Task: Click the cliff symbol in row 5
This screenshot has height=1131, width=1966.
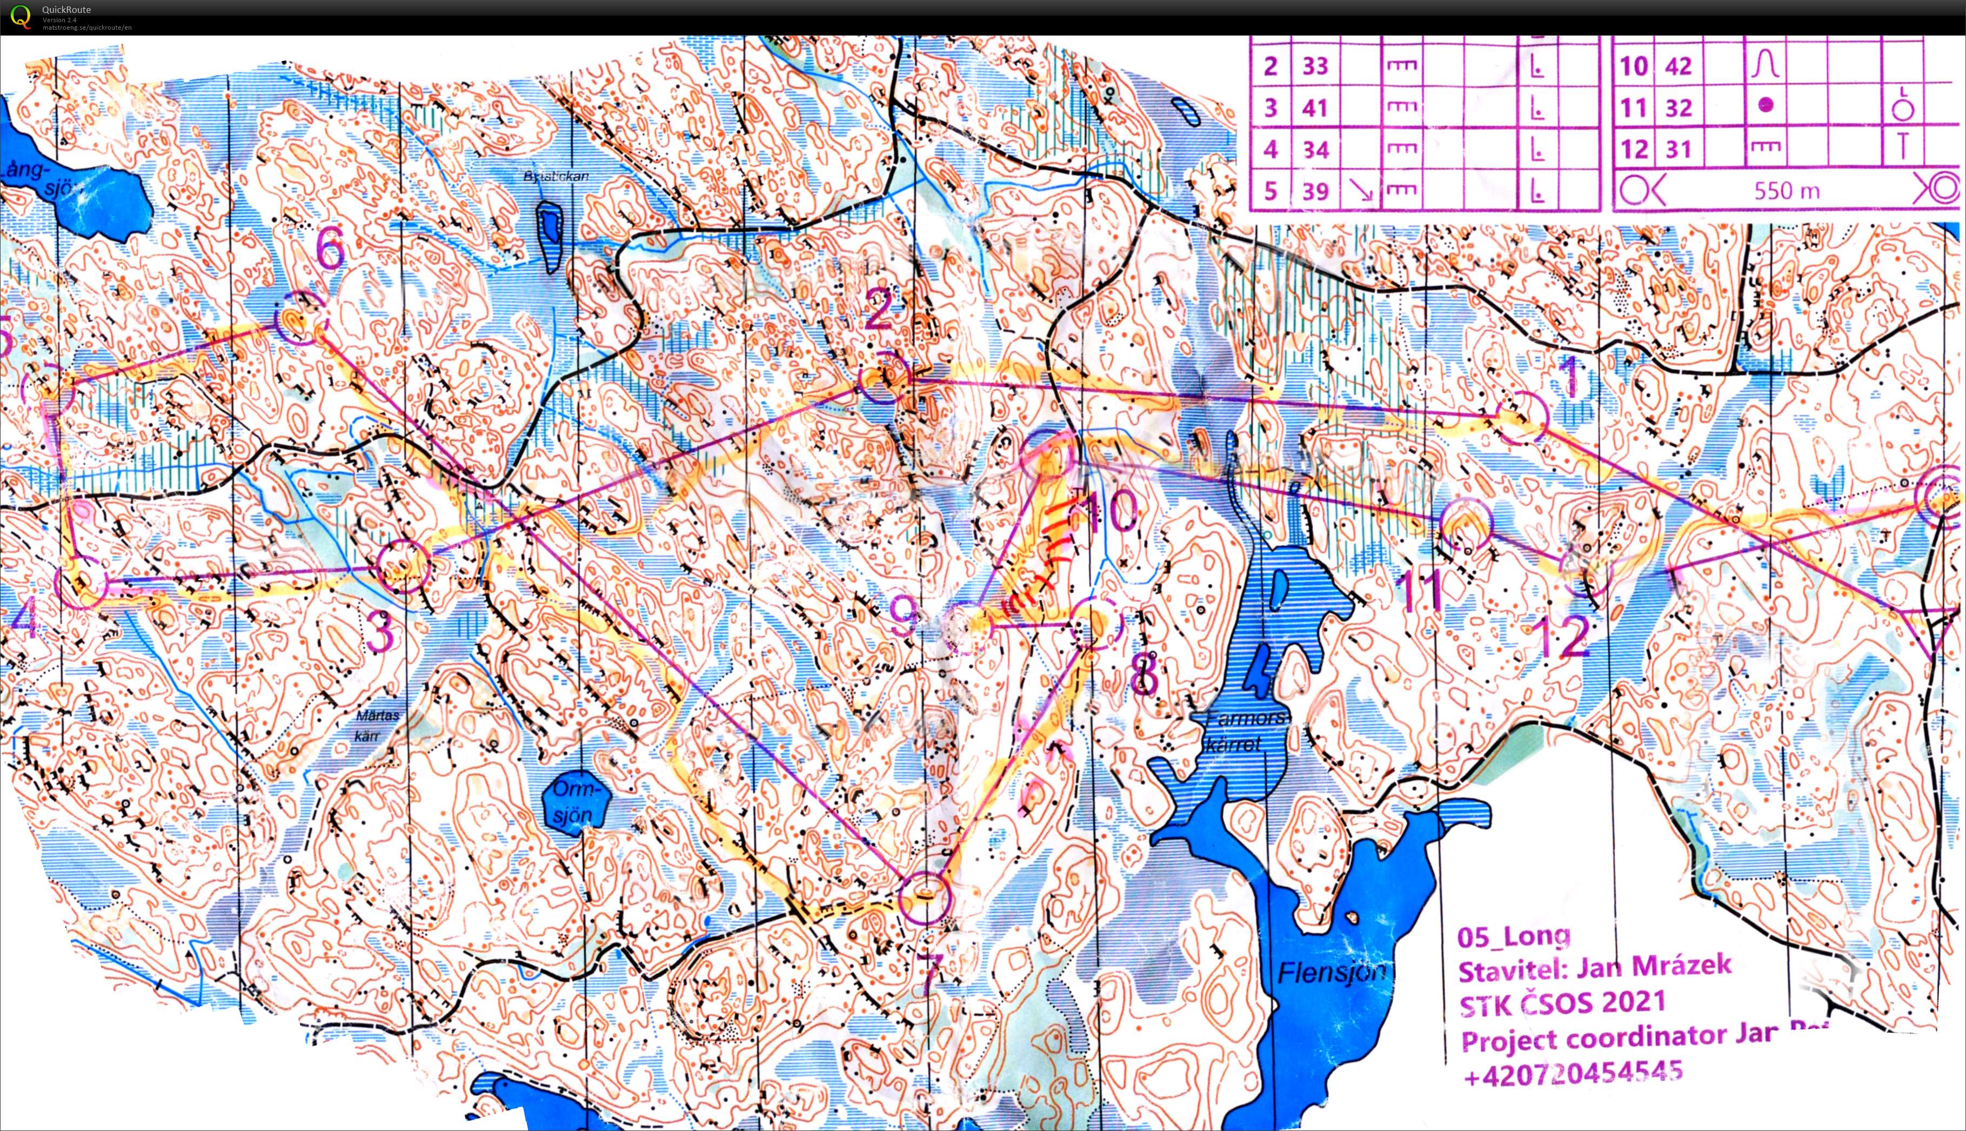Action: coord(1402,190)
